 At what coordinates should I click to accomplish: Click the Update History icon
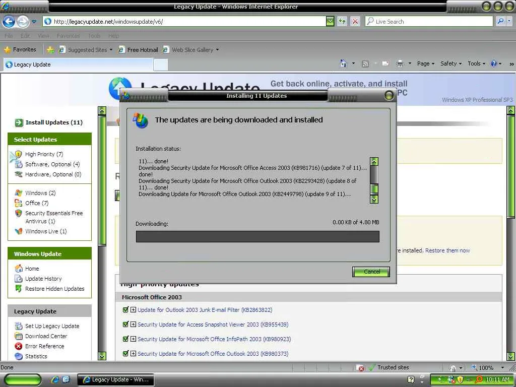[19, 279]
